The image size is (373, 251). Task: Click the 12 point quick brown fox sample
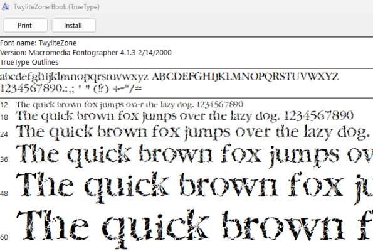130,104
